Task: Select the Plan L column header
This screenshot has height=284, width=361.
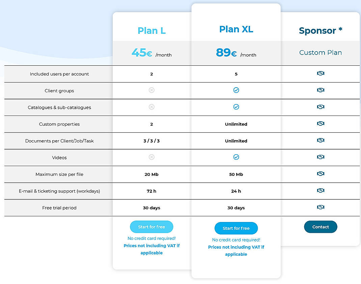Action: pos(151,30)
